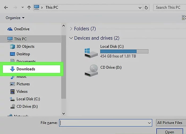186x134 pixels.
Task: Click the This PC monitor icon in sidebar
Action: pyautogui.click(x=10, y=39)
